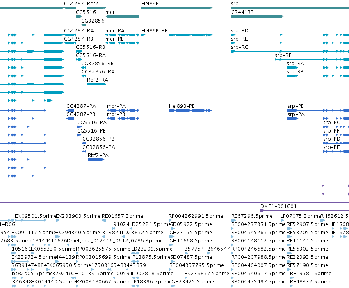
Task: Select transcript srp-RB
Action: (x=318, y=76)
